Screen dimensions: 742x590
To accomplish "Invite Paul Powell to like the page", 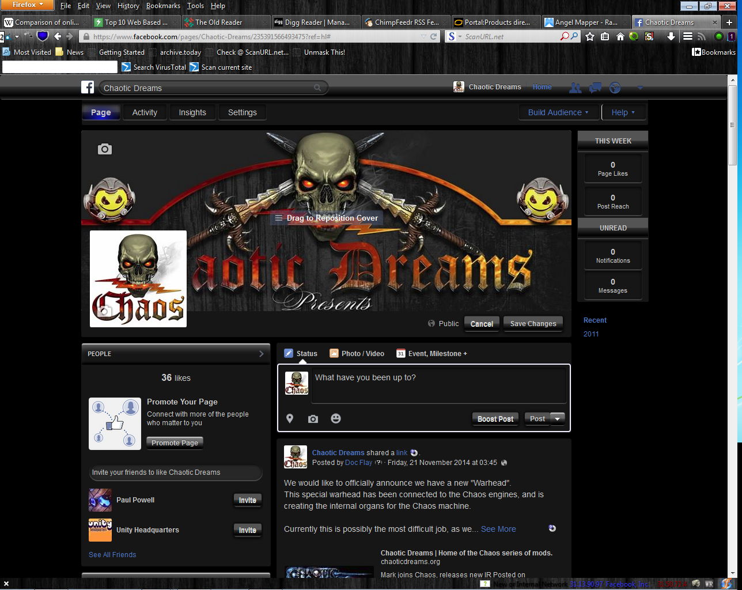I will coord(247,500).
